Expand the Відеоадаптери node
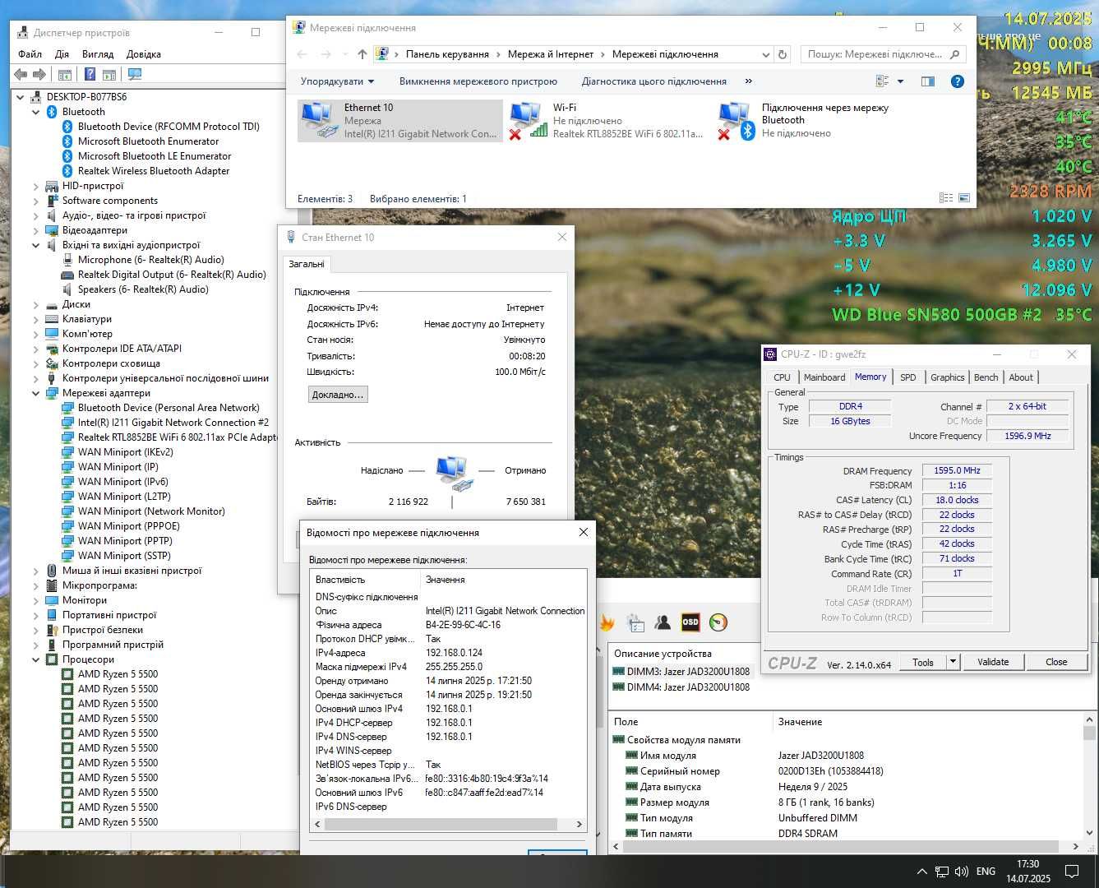1099x888 pixels. [35, 230]
